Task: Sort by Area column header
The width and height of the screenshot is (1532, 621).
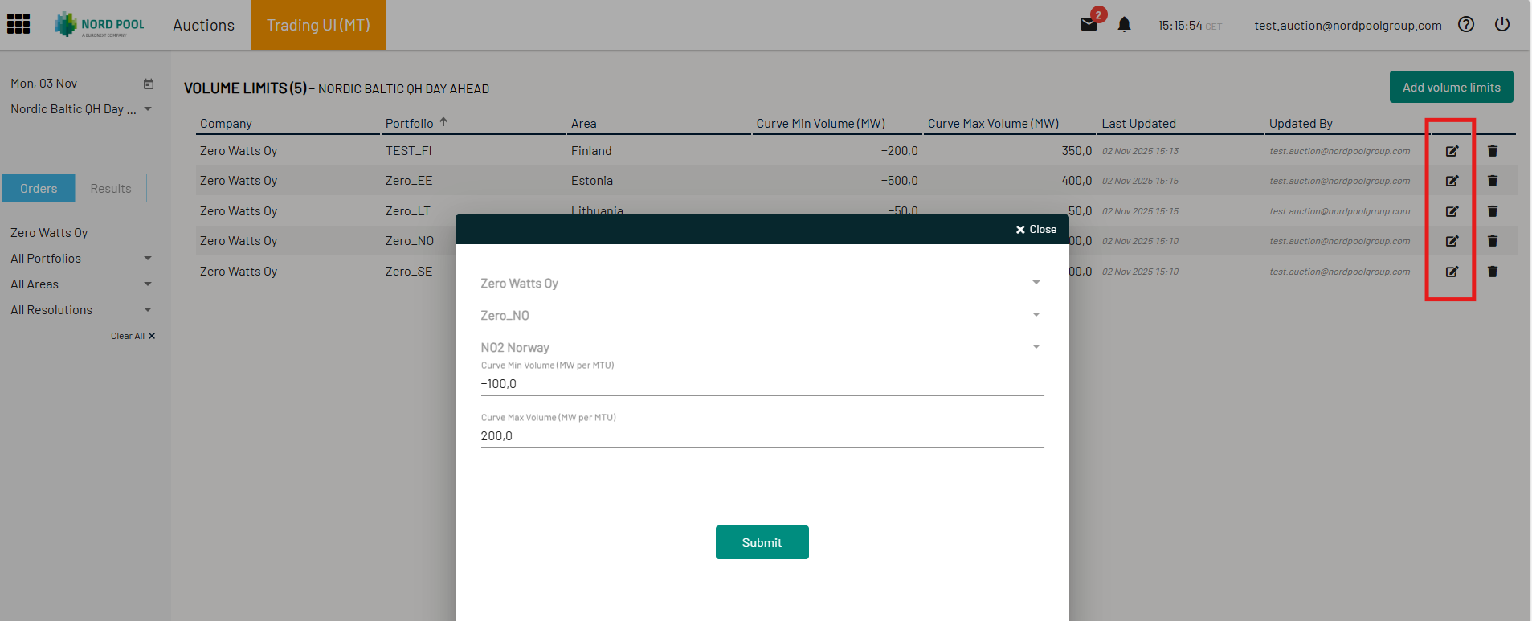Action: [x=583, y=124]
